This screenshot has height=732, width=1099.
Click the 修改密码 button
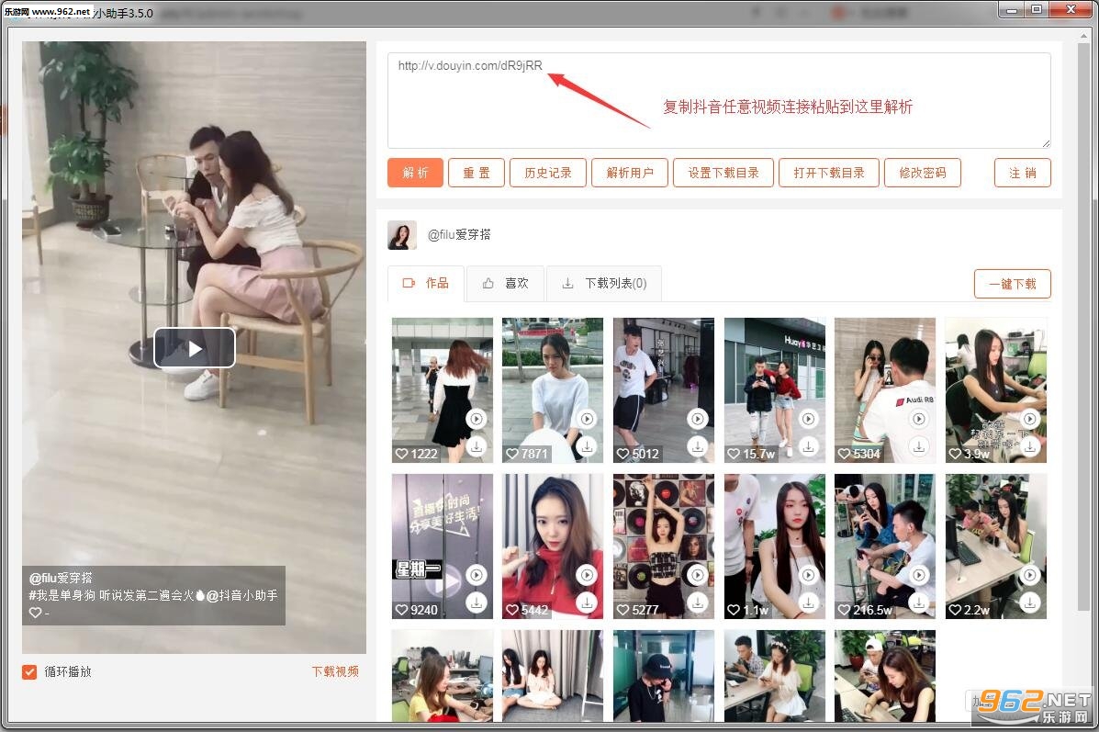(923, 173)
